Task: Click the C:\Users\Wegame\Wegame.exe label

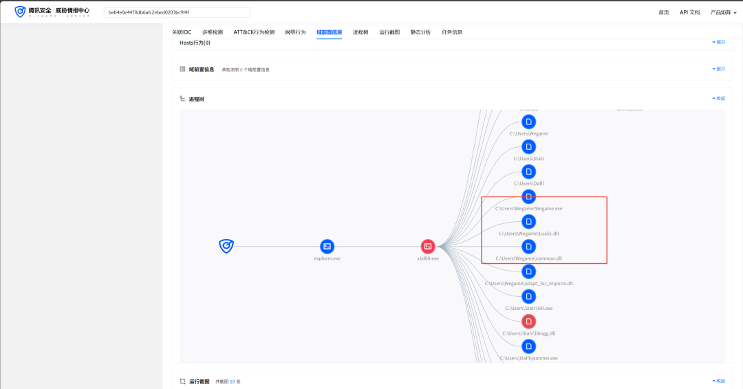Action: 529,209
